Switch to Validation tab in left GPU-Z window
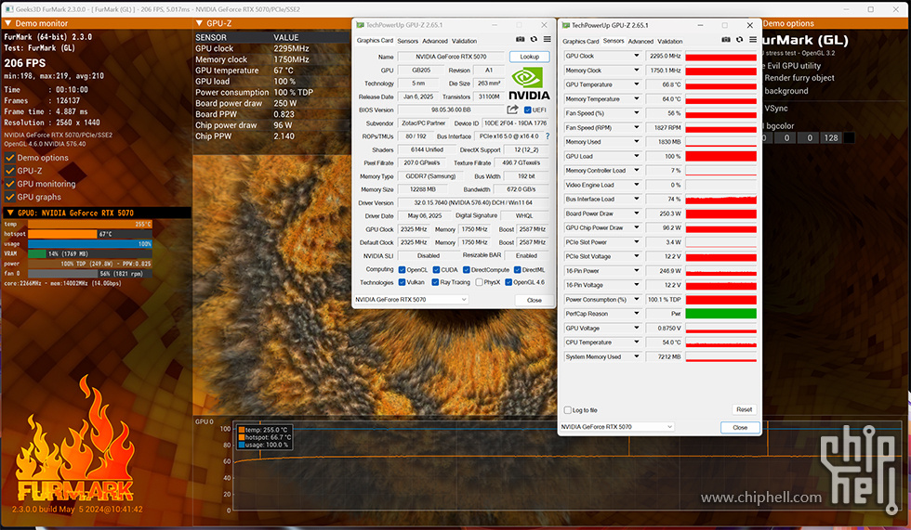The image size is (911, 530). (x=464, y=41)
